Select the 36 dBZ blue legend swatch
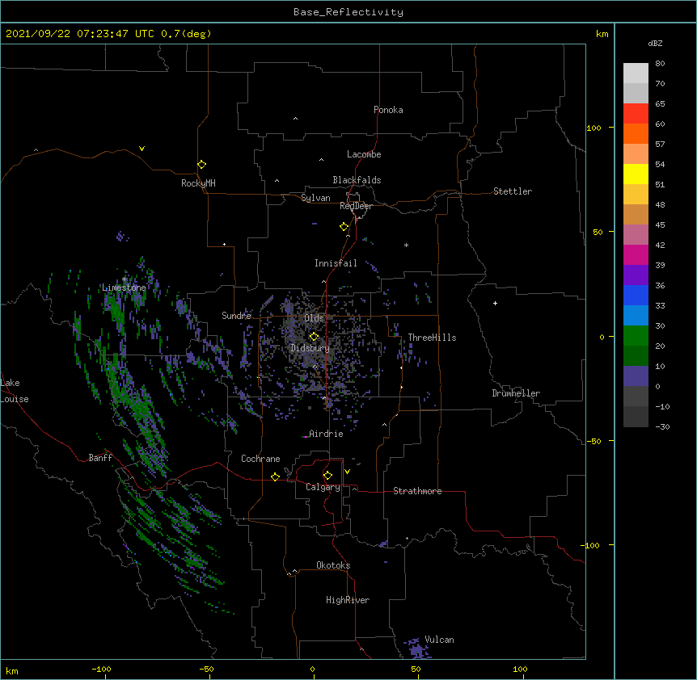This screenshot has width=697, height=680. tap(636, 295)
